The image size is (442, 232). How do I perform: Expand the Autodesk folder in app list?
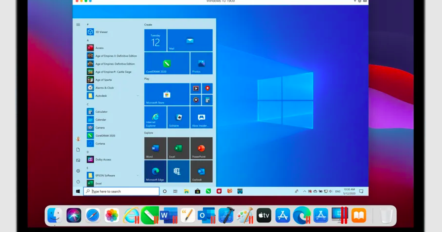(138, 96)
